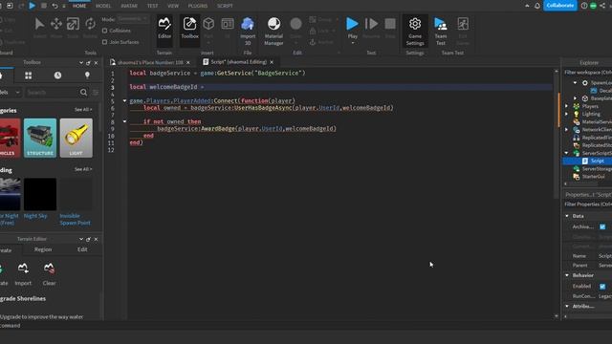The width and height of the screenshot is (612, 344).
Task: Start Team Test
Action: (x=441, y=31)
